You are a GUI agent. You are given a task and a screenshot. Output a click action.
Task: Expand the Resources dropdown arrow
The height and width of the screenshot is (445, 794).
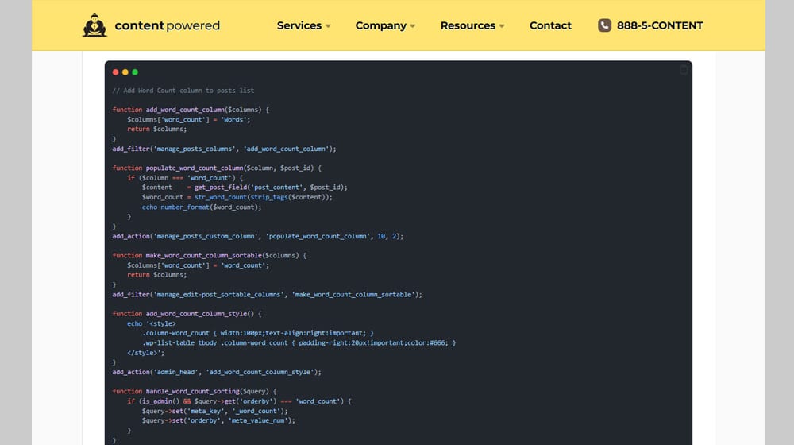click(x=502, y=26)
